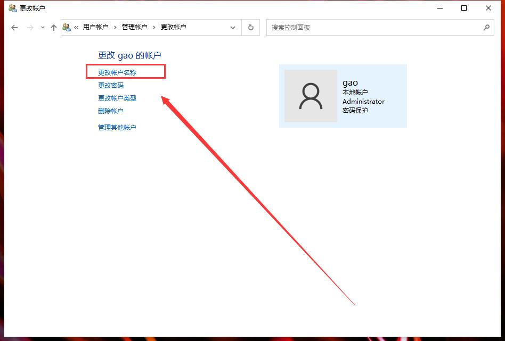Navigate to 管理帐户 in the breadcrumb bar

pos(133,27)
